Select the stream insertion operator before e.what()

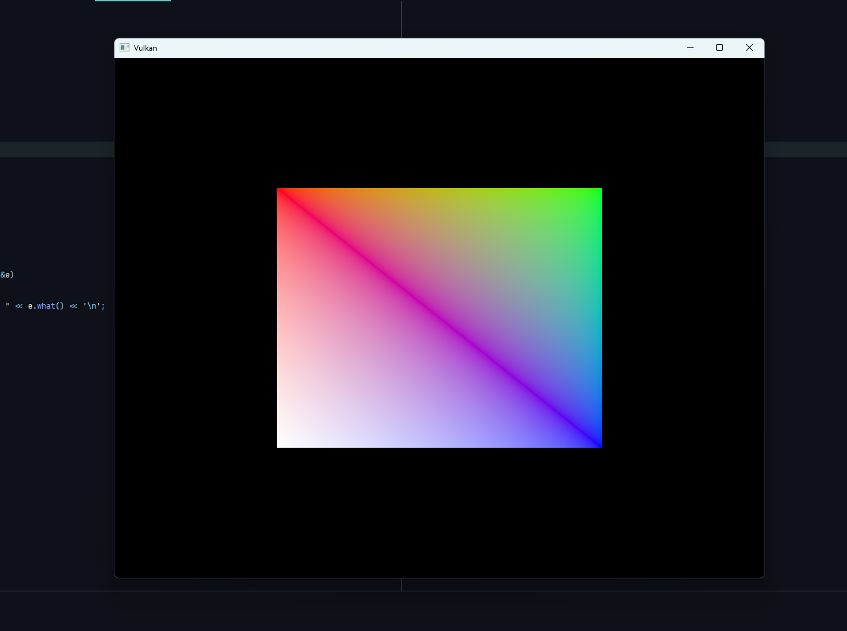point(18,305)
